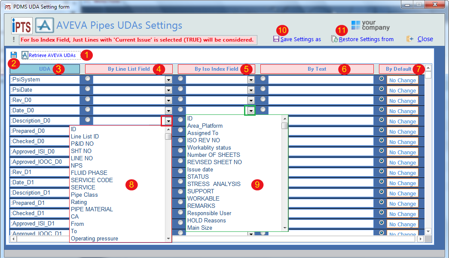
Task: Choose Operating pressure from line list
Action: click(95, 239)
